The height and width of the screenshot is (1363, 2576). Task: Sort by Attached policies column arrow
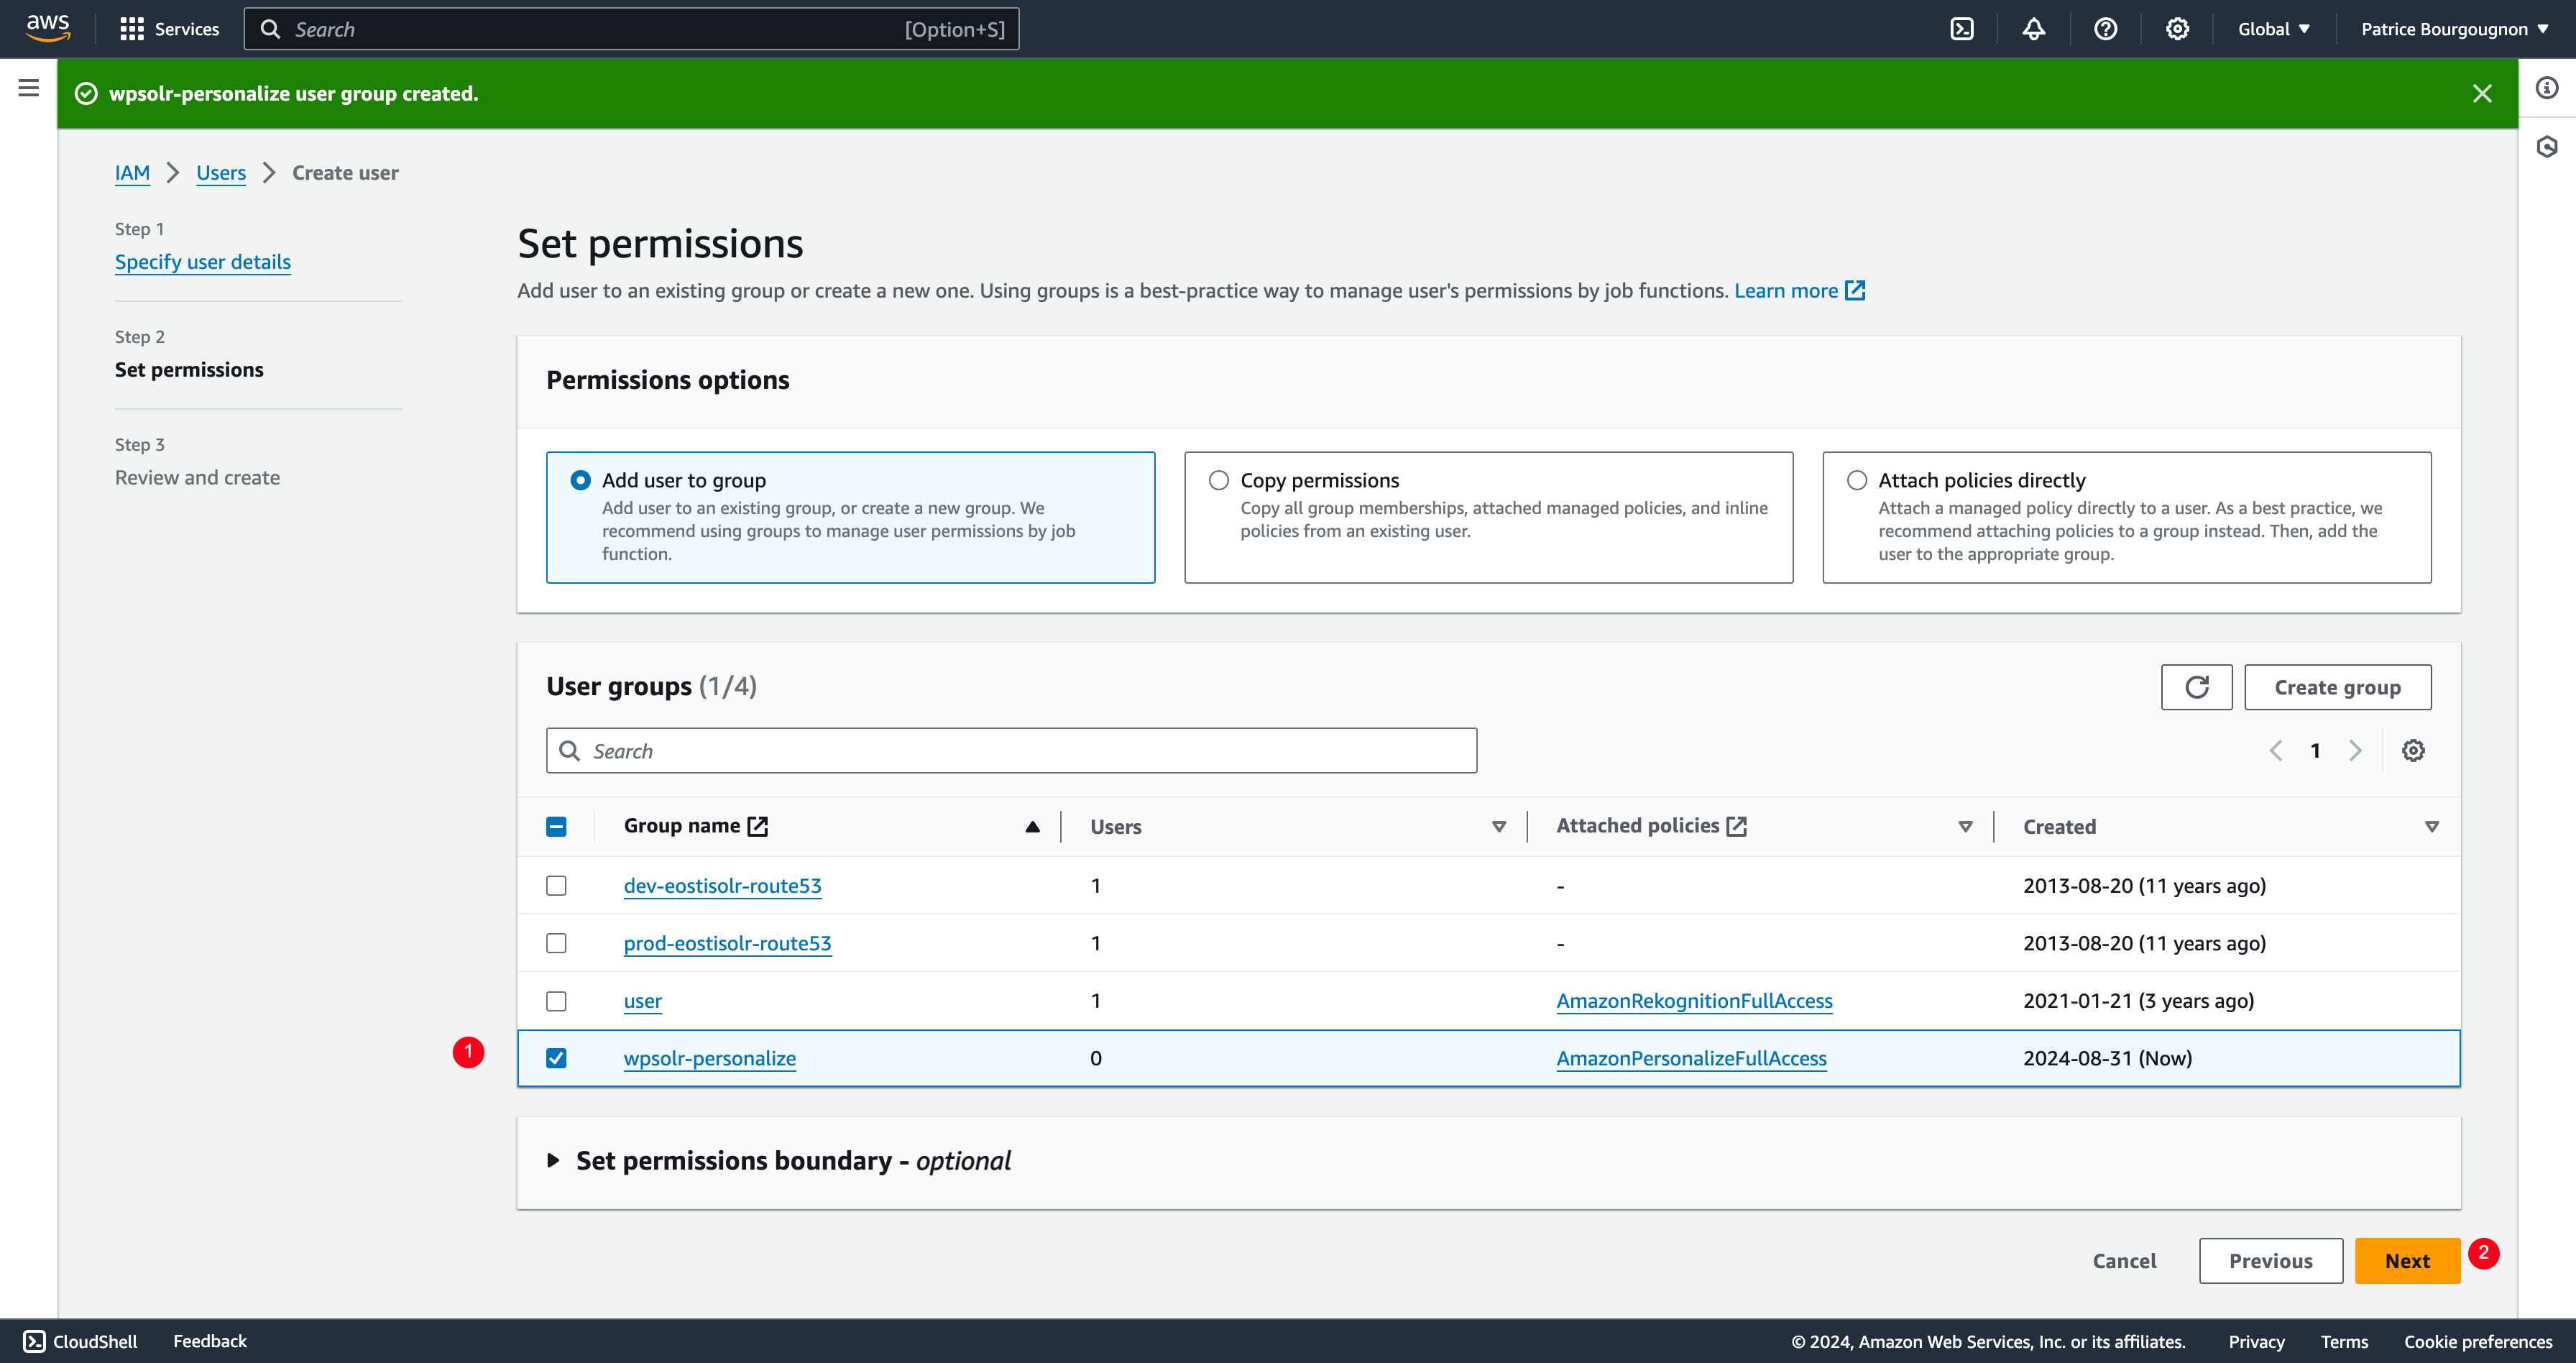pos(1965,827)
